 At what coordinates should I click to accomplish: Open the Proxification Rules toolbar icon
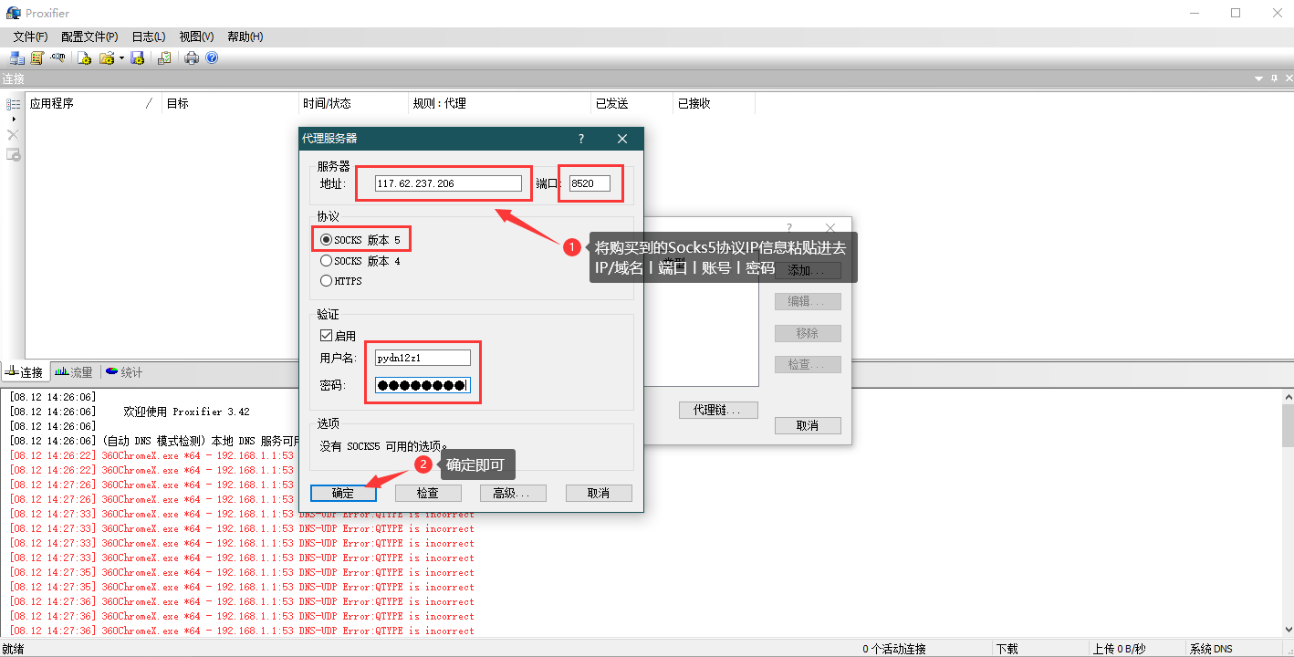37,57
